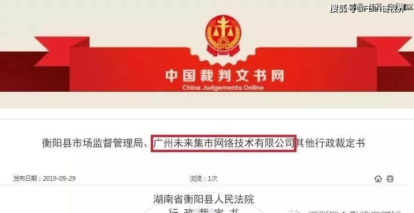Click the 发布日期 label

[25, 179]
